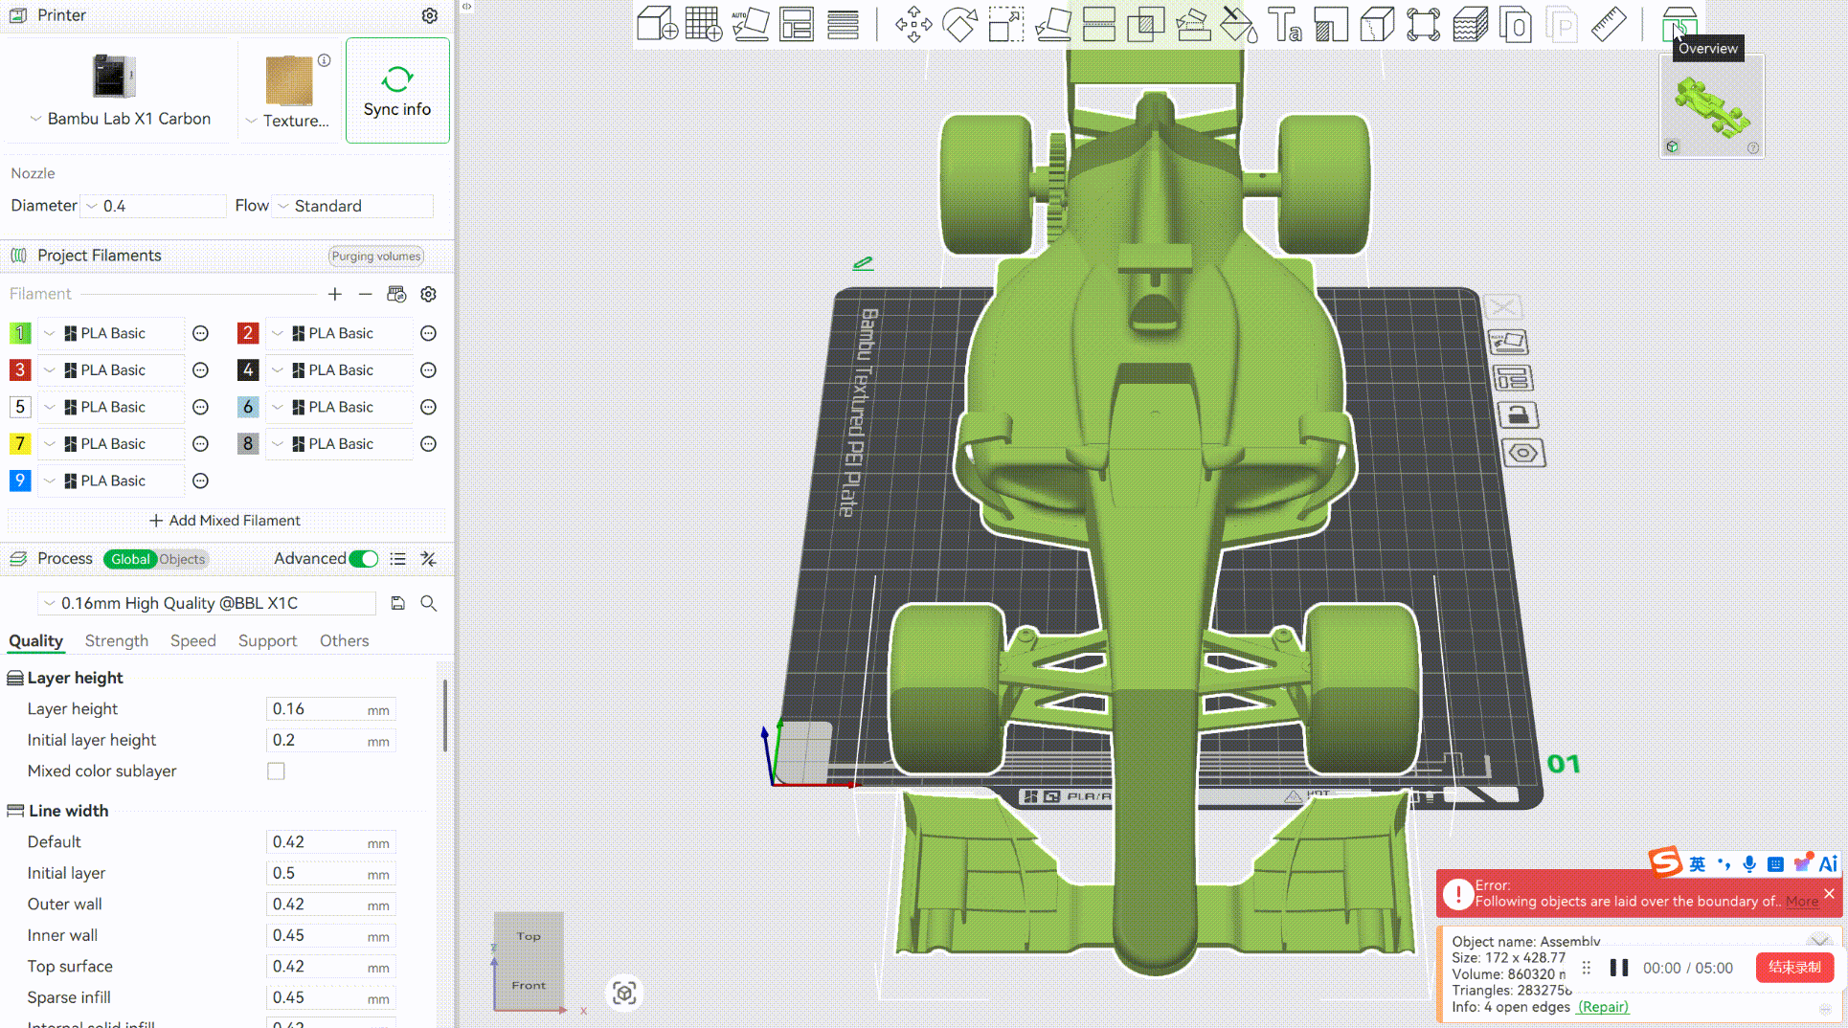Click the compare presets icon
The width and height of the screenshot is (1848, 1028).
tap(428, 559)
